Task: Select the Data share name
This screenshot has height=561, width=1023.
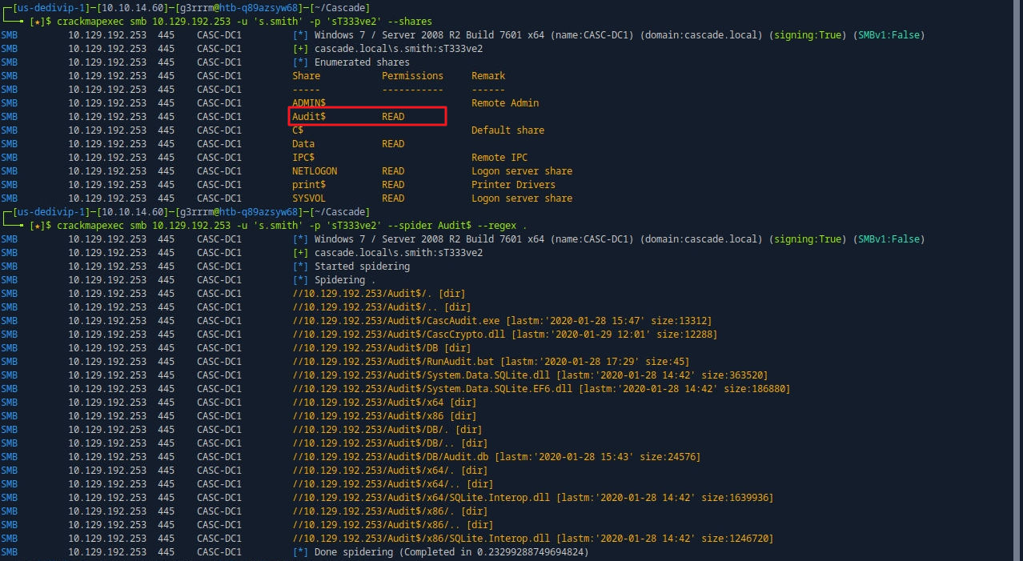Action: click(x=303, y=144)
